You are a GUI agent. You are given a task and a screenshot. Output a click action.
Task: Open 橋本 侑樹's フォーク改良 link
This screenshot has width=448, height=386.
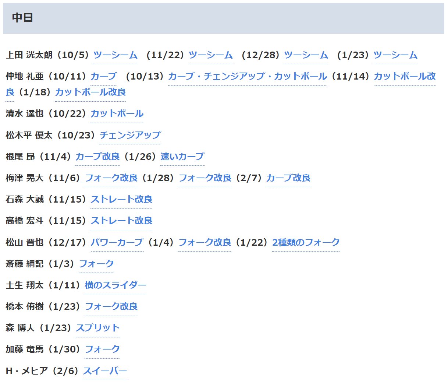pos(111,306)
